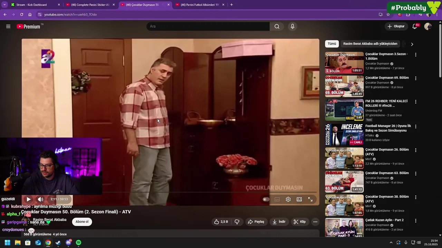The width and height of the screenshot is (442, 248).
Task: Open options for Çatlak Kuzen Aylin Part 2
Action: 416,221
